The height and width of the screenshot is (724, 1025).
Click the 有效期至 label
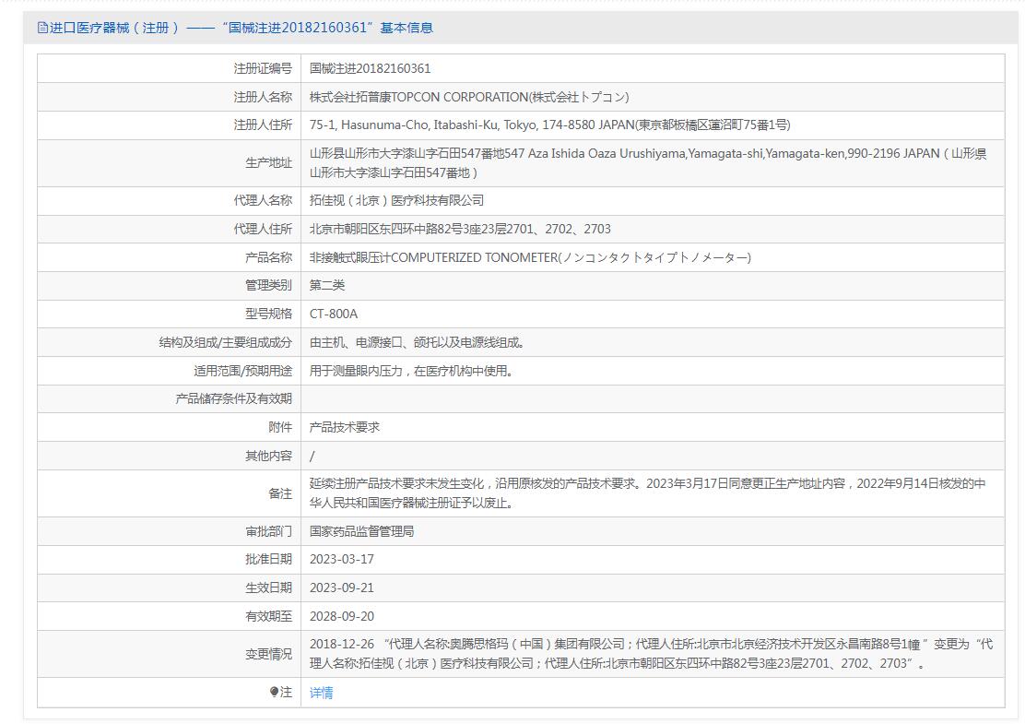coord(268,616)
